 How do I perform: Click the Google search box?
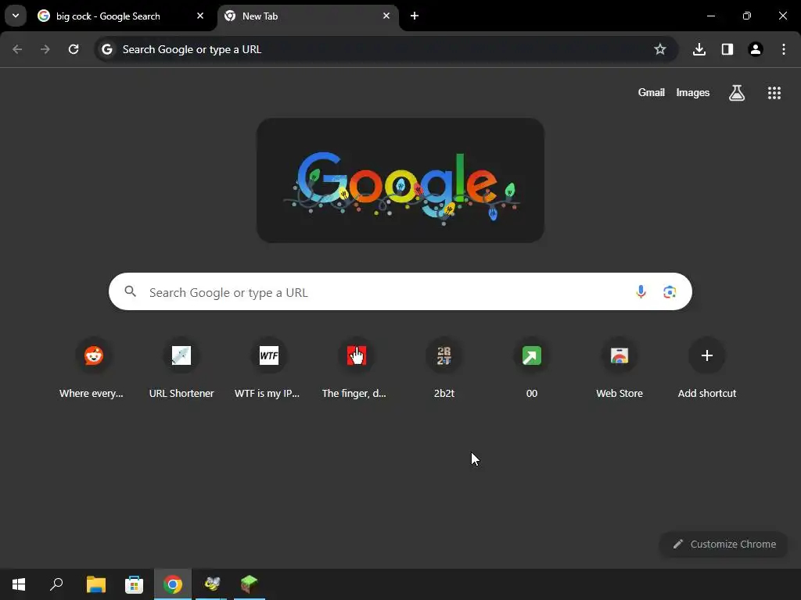(400, 292)
